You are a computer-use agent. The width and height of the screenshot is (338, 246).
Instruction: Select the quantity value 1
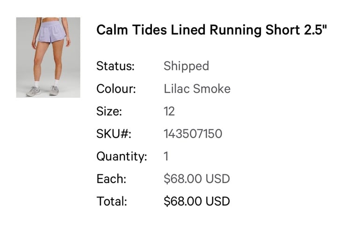point(166,157)
